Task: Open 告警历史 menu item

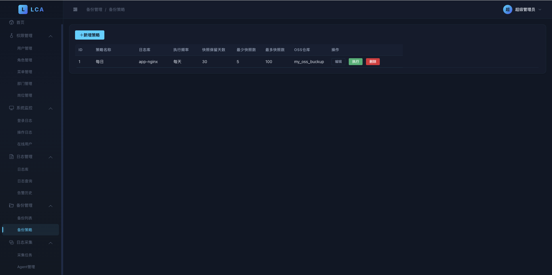Action: coord(25,193)
